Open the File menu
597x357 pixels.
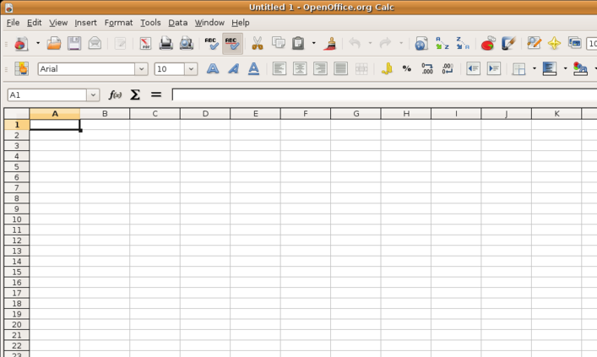pyautogui.click(x=13, y=23)
